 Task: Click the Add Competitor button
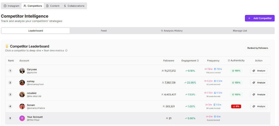(260, 18)
